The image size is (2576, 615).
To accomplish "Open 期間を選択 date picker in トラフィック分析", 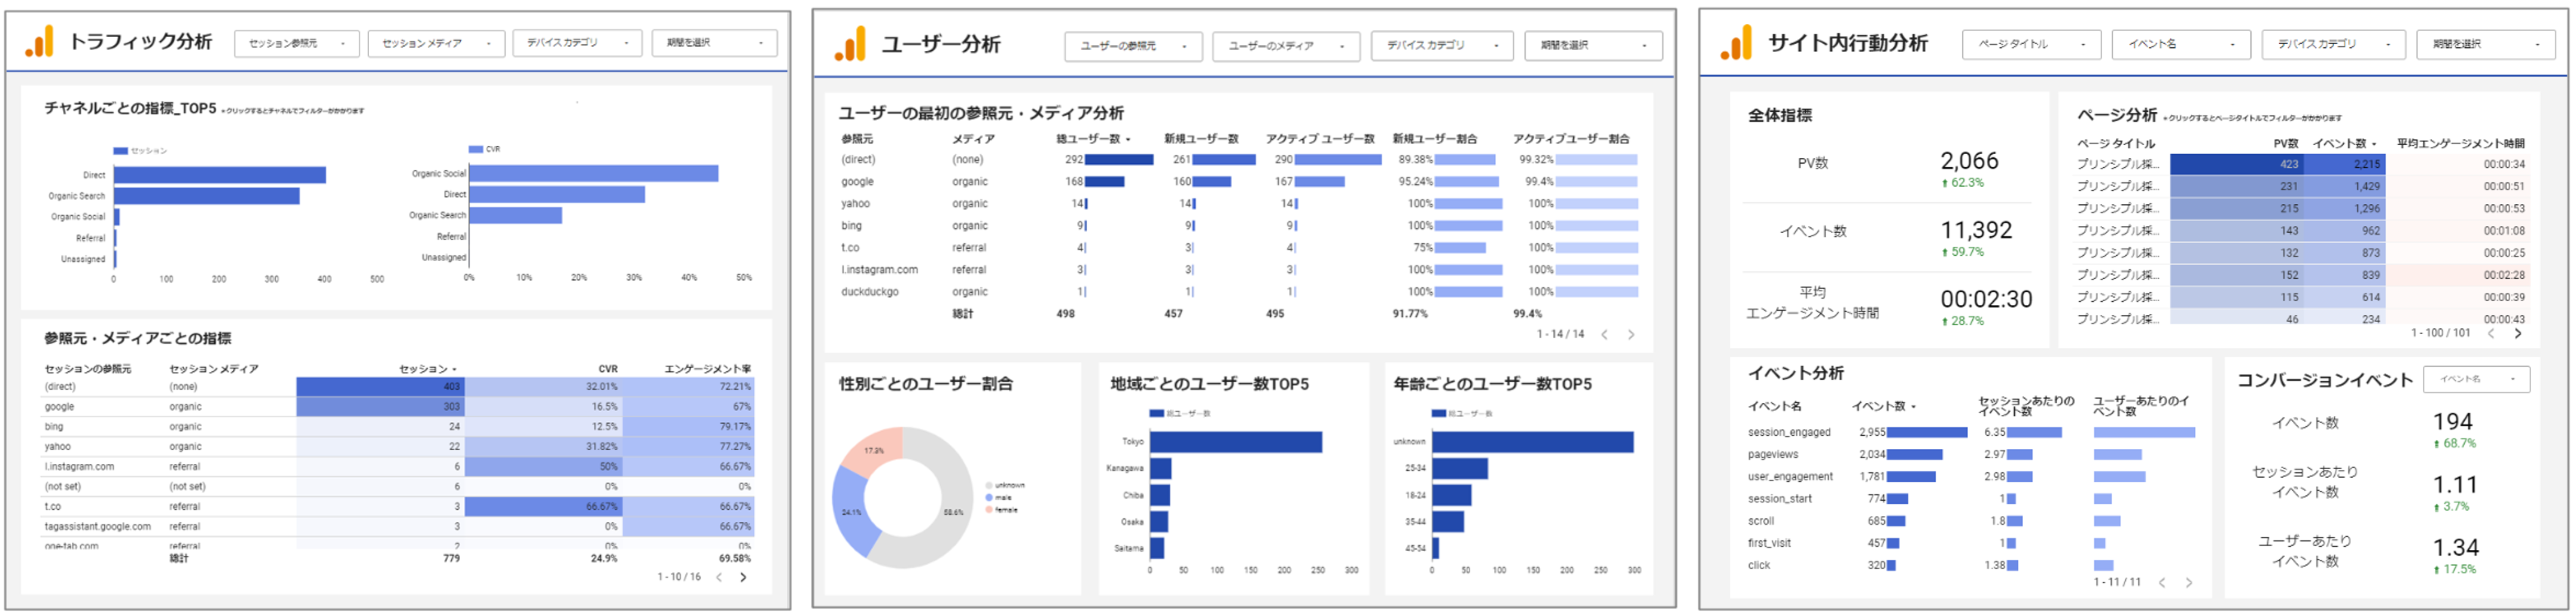I will [714, 43].
